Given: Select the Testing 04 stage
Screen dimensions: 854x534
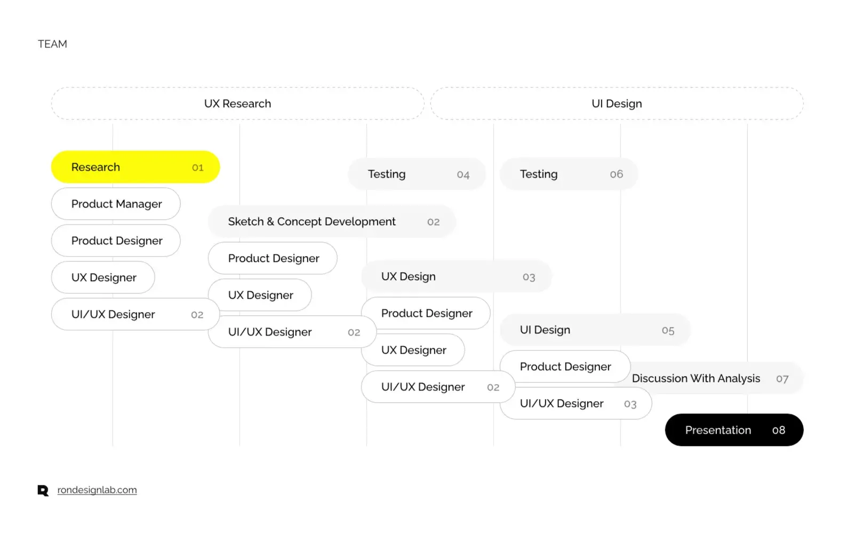Looking at the screenshot, I should [x=417, y=174].
